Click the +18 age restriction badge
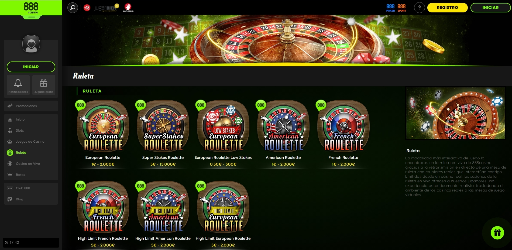This screenshot has height=250, width=512. [87, 8]
